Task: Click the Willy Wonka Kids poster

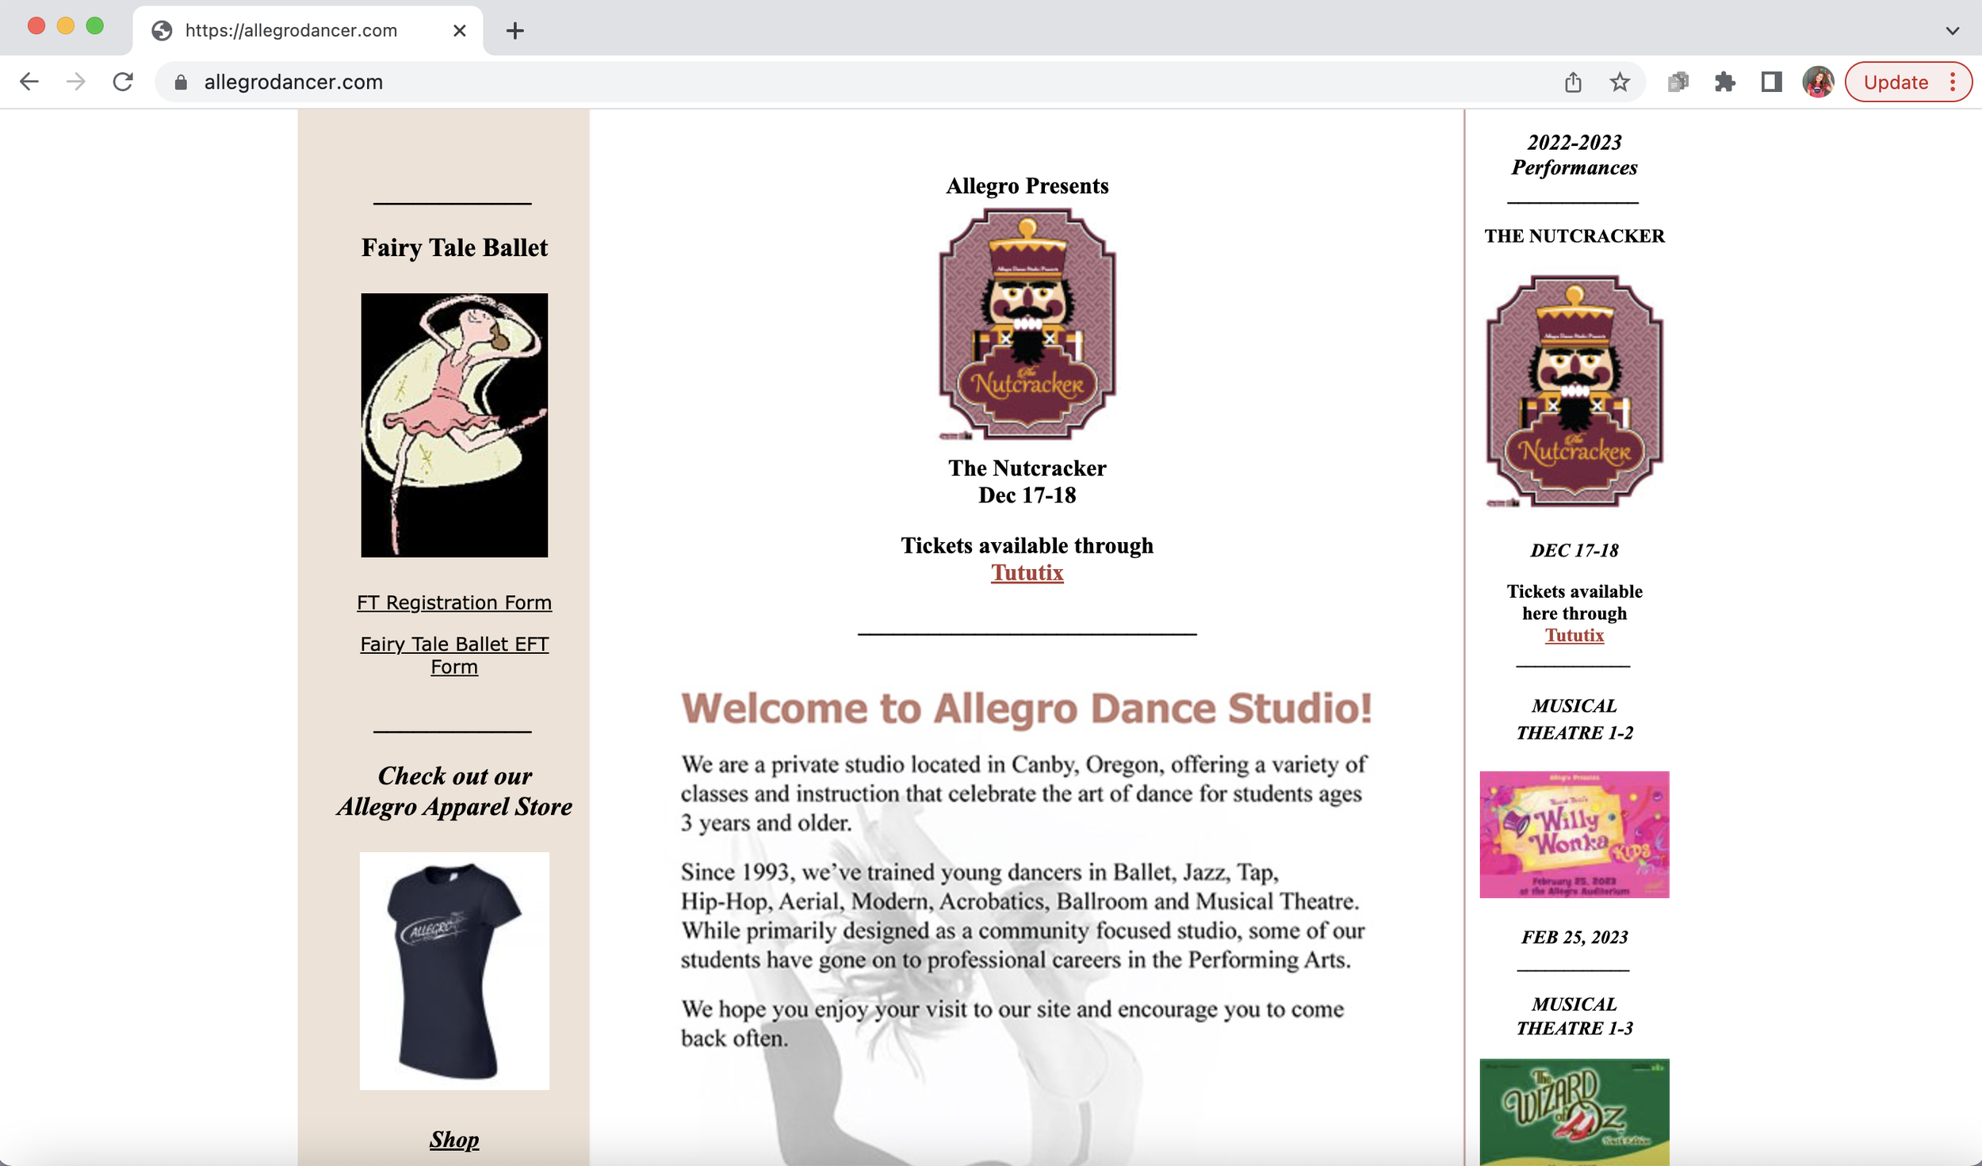Action: (x=1574, y=834)
